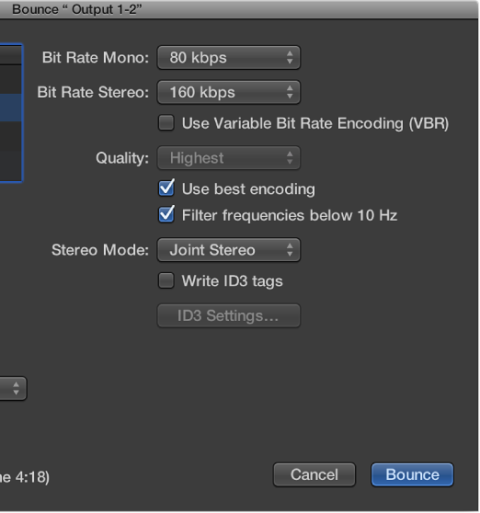
Task: Open the Bit Rate Mono dropdown
Action: [x=228, y=58]
